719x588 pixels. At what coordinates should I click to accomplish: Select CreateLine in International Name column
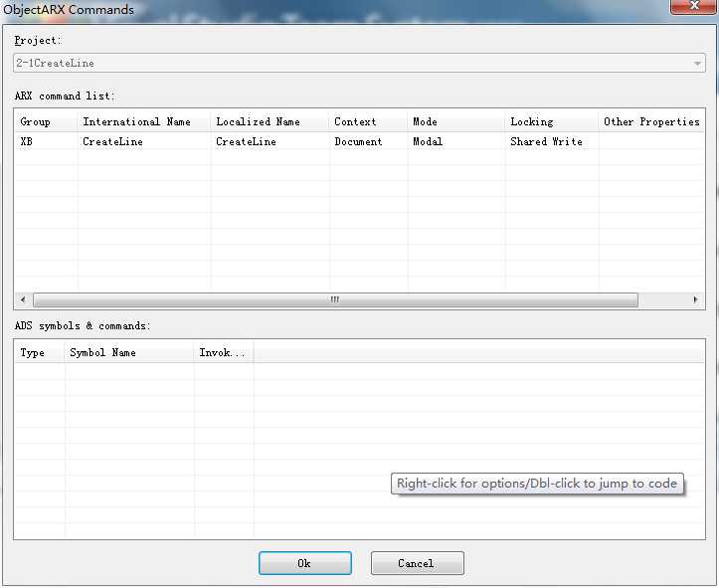(x=112, y=141)
